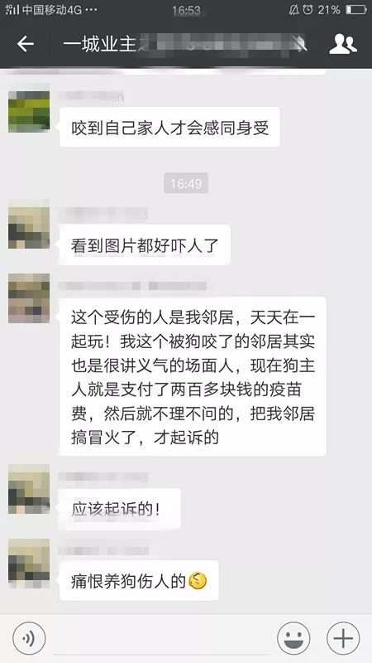This screenshot has height=663, width=372.
Task: Tap the alarm clock status icon
Action: click(308, 10)
